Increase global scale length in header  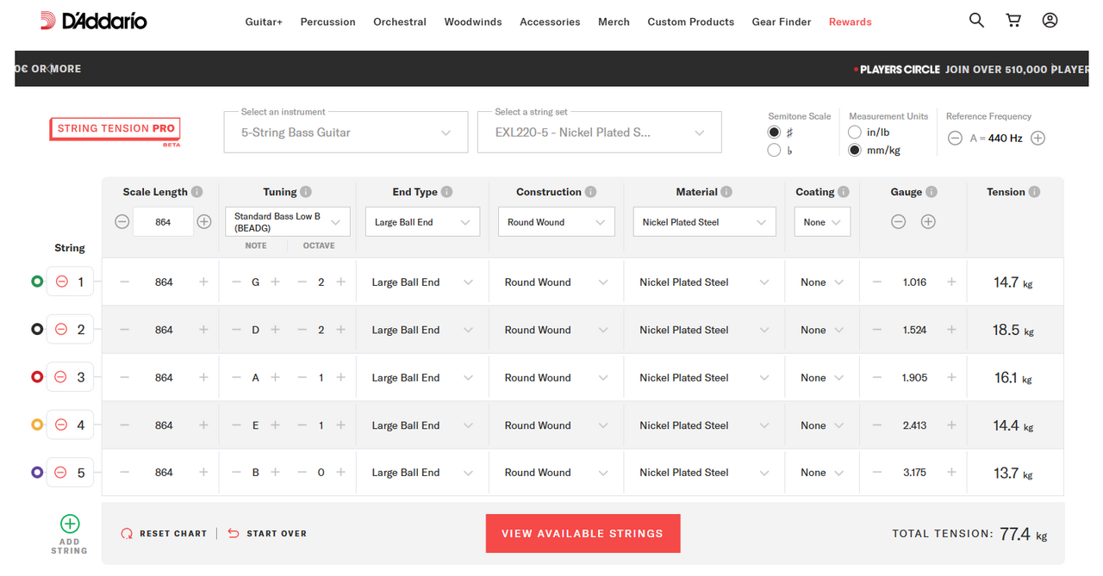(x=204, y=221)
